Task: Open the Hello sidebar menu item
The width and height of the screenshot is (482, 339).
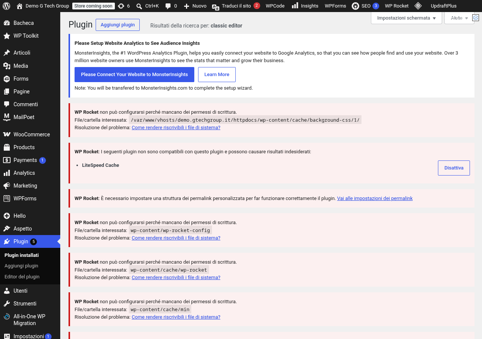Action: pyautogui.click(x=30, y=216)
